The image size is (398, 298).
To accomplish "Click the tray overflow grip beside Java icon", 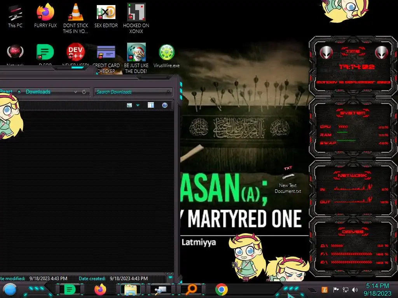I will (312, 290).
